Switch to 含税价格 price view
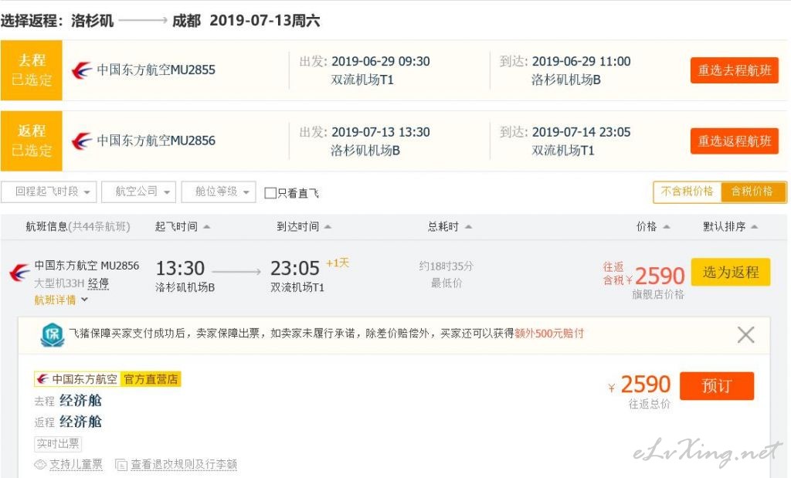 point(752,192)
